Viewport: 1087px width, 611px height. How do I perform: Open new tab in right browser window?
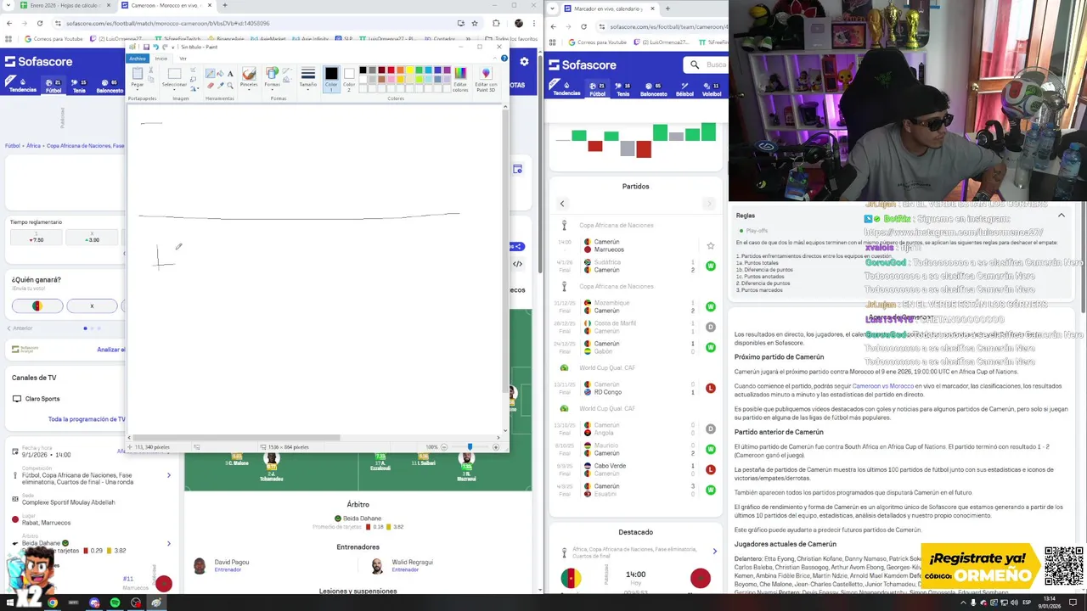point(667,8)
